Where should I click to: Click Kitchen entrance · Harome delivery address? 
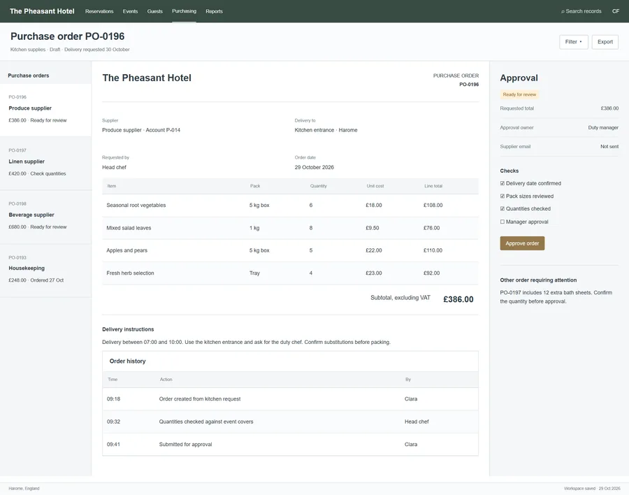click(326, 130)
